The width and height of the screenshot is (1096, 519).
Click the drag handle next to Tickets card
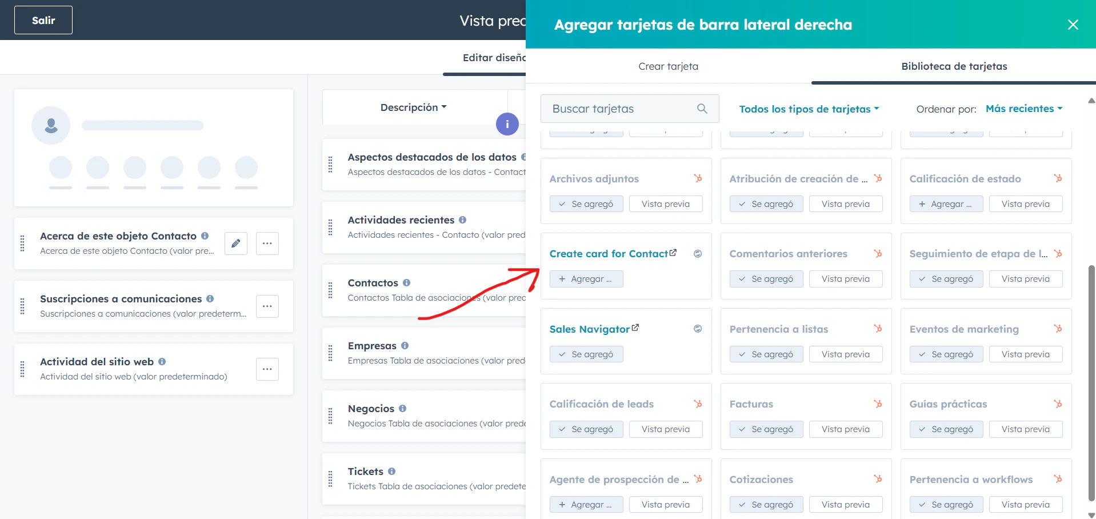(330, 478)
